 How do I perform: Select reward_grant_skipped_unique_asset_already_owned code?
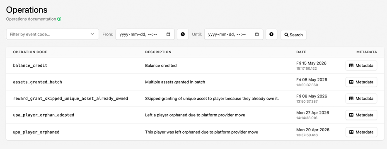(x=70, y=99)
